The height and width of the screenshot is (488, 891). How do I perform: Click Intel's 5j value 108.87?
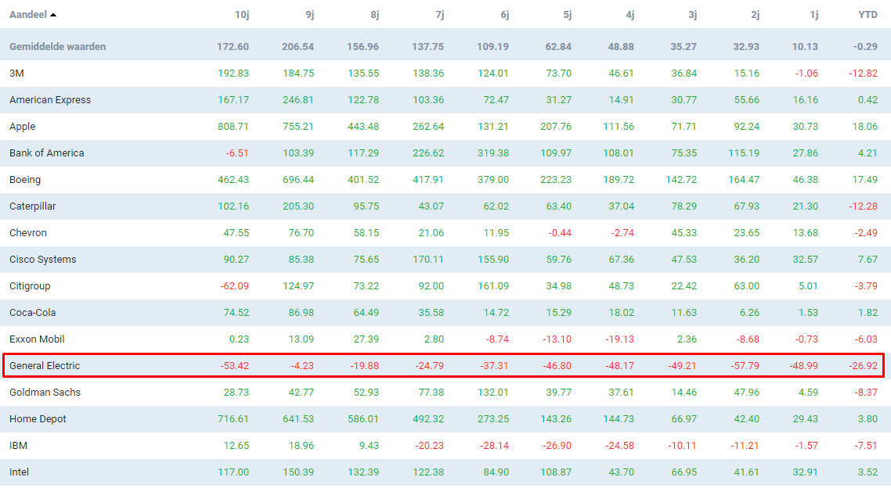tap(556, 472)
